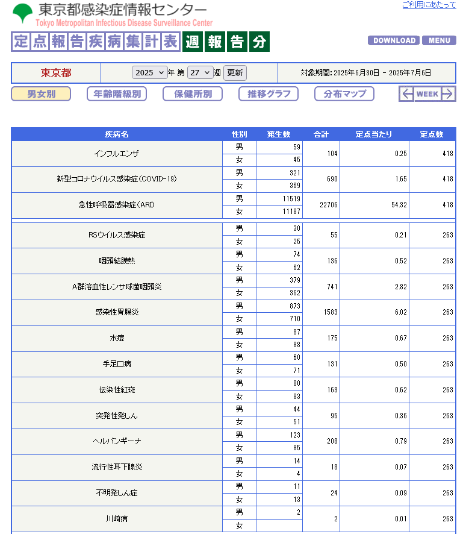Click the ヘルパンギーナ row name

point(117,441)
